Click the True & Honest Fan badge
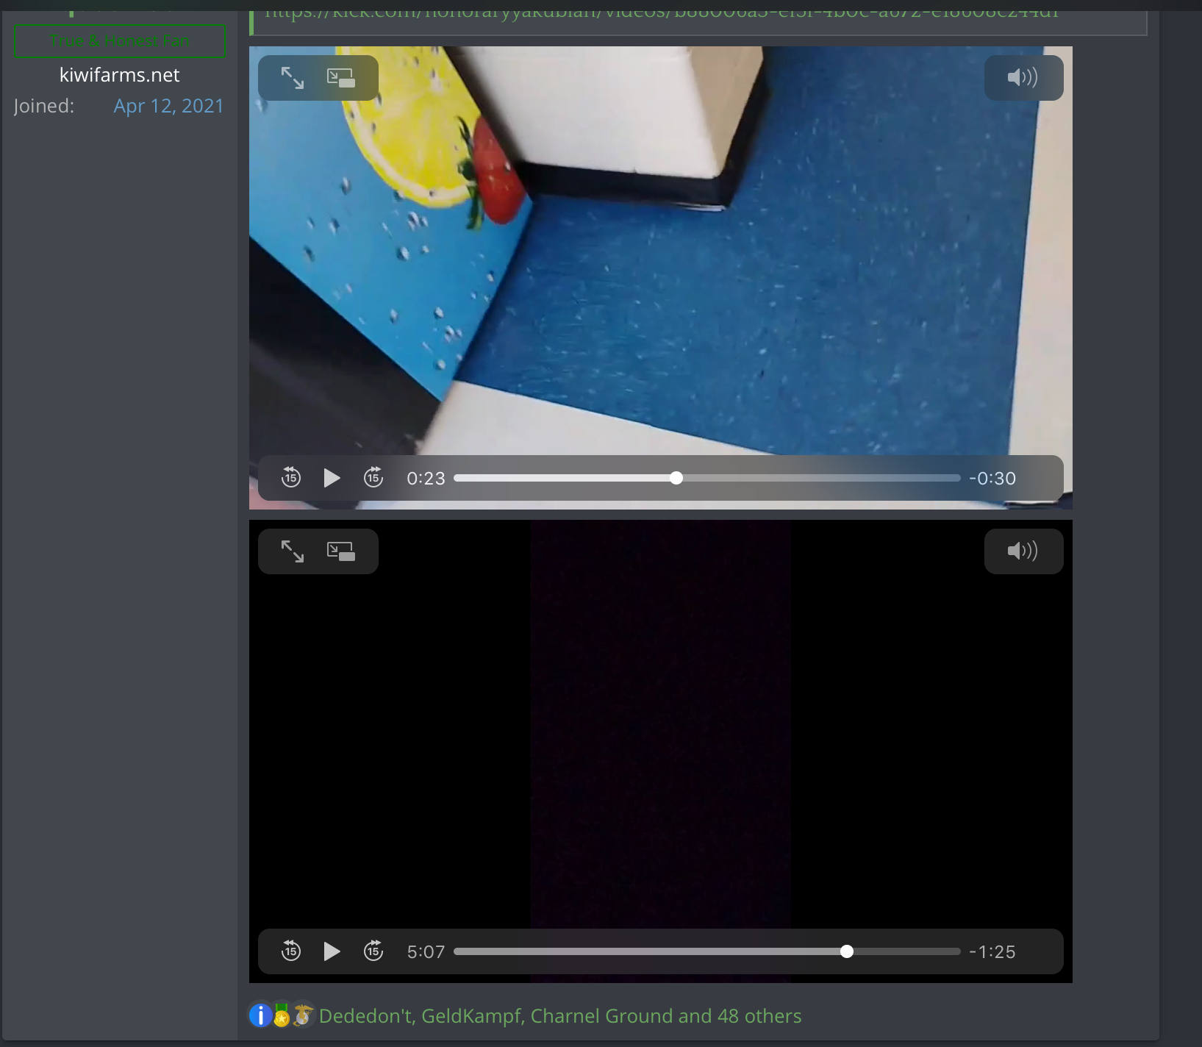 click(120, 41)
